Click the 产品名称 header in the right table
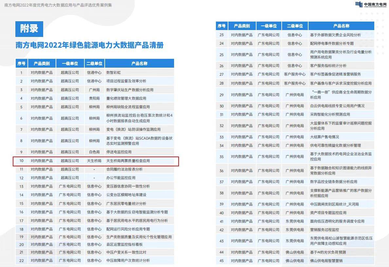389x267 pixels. (x=341, y=26)
